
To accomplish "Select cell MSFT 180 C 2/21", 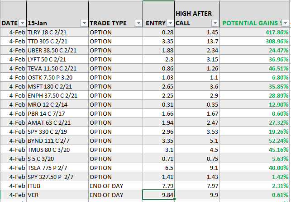I will pyautogui.click(x=57, y=87).
